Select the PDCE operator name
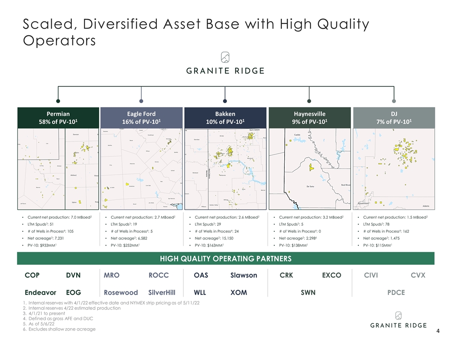The width and height of the screenshot is (451, 338). 396,292
